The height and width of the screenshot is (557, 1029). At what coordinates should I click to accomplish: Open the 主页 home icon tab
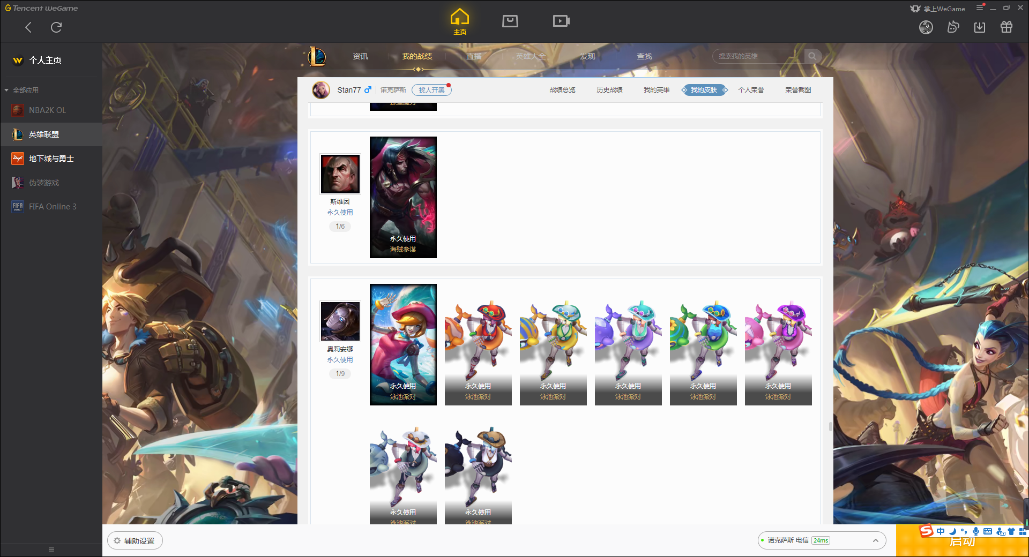click(x=460, y=22)
